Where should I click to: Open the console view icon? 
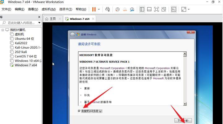[174, 9]
